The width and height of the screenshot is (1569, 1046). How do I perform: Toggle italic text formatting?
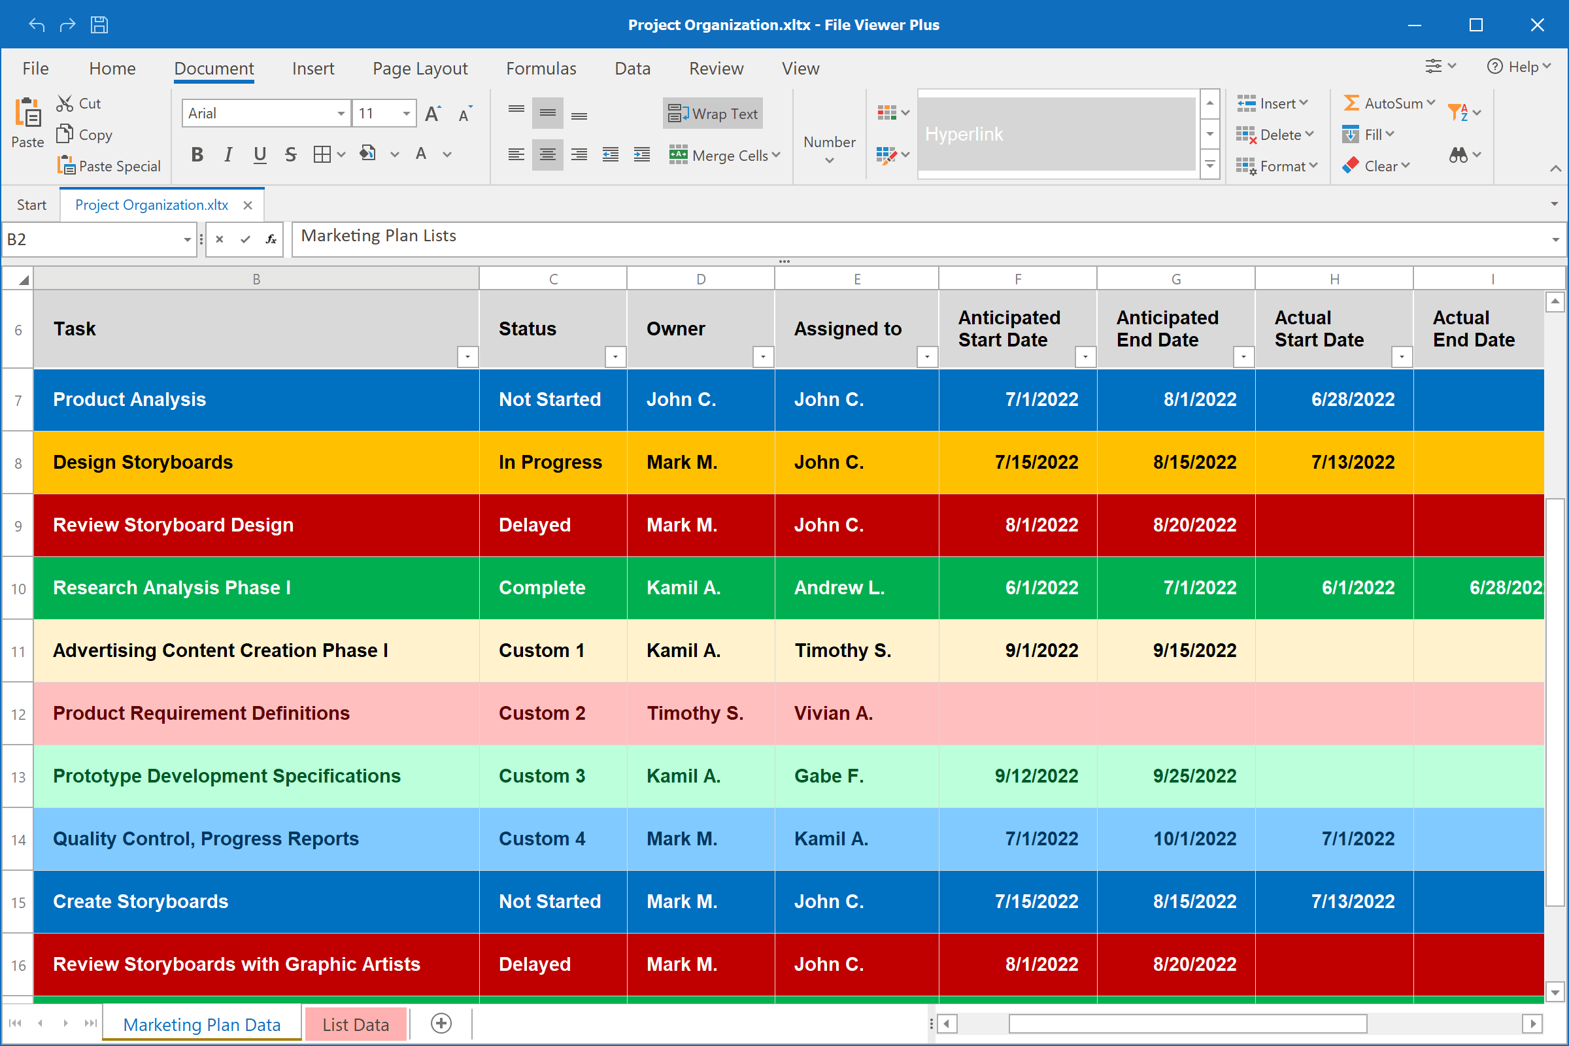click(229, 155)
